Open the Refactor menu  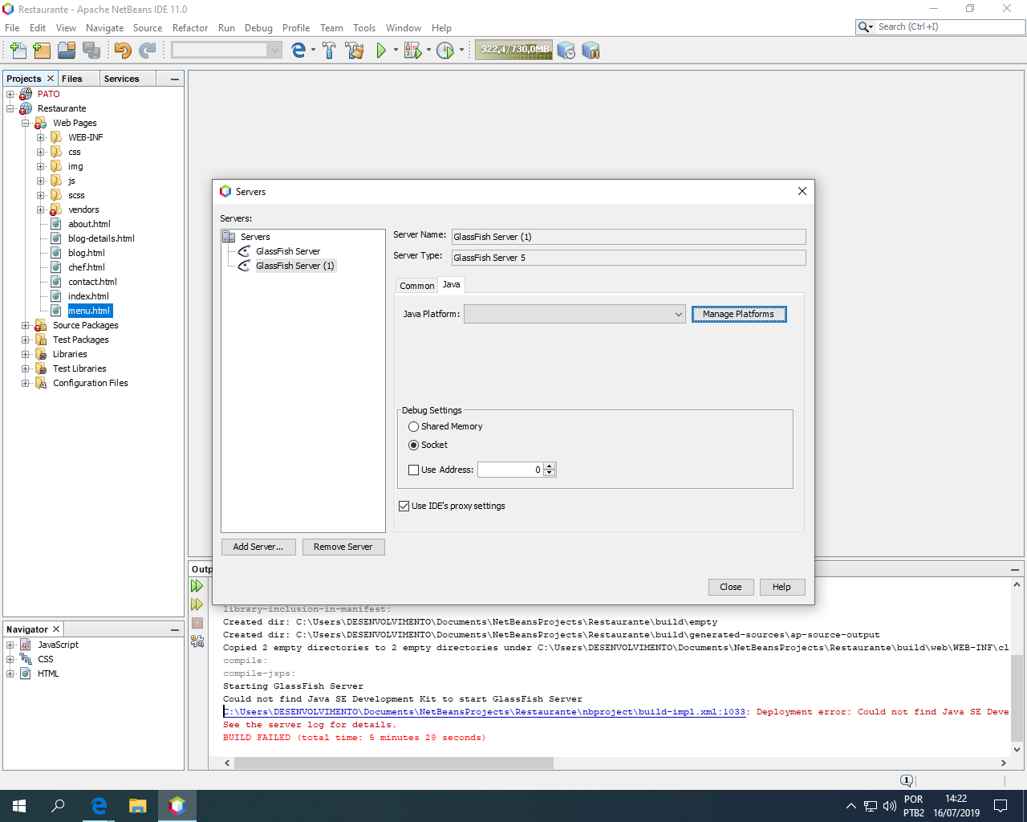point(190,28)
